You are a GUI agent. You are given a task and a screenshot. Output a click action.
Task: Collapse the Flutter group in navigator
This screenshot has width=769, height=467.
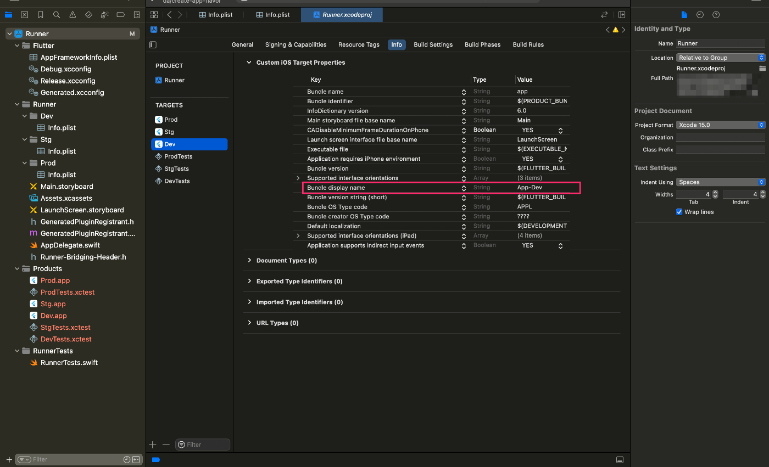click(x=17, y=46)
